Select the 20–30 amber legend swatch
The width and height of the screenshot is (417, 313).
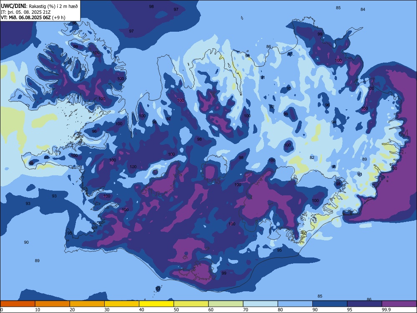click(87, 304)
